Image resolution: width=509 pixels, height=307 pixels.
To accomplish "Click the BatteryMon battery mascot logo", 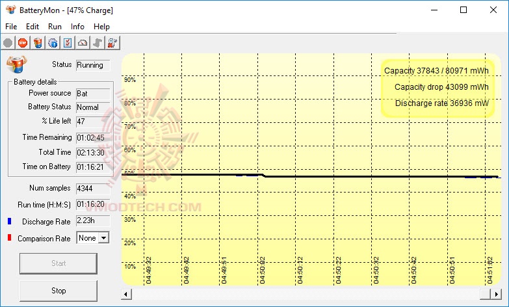I will [16, 64].
